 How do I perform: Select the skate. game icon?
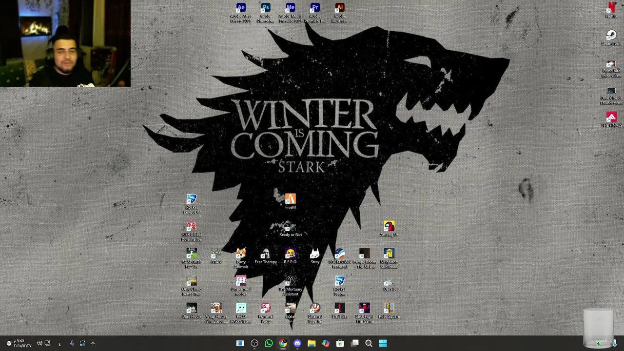tap(291, 311)
